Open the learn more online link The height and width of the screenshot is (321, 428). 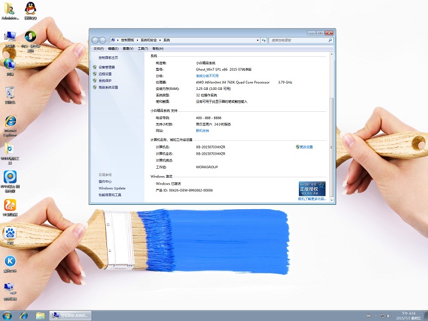point(312,199)
